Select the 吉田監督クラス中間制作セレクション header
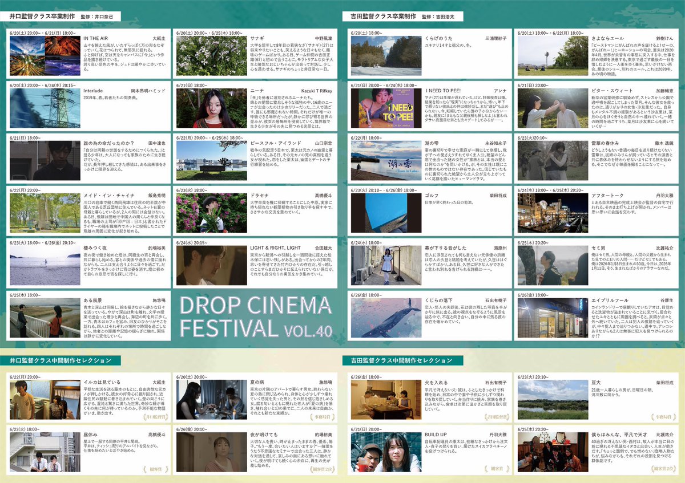Image resolution: width=685 pixels, height=483 pixels. coord(403,360)
